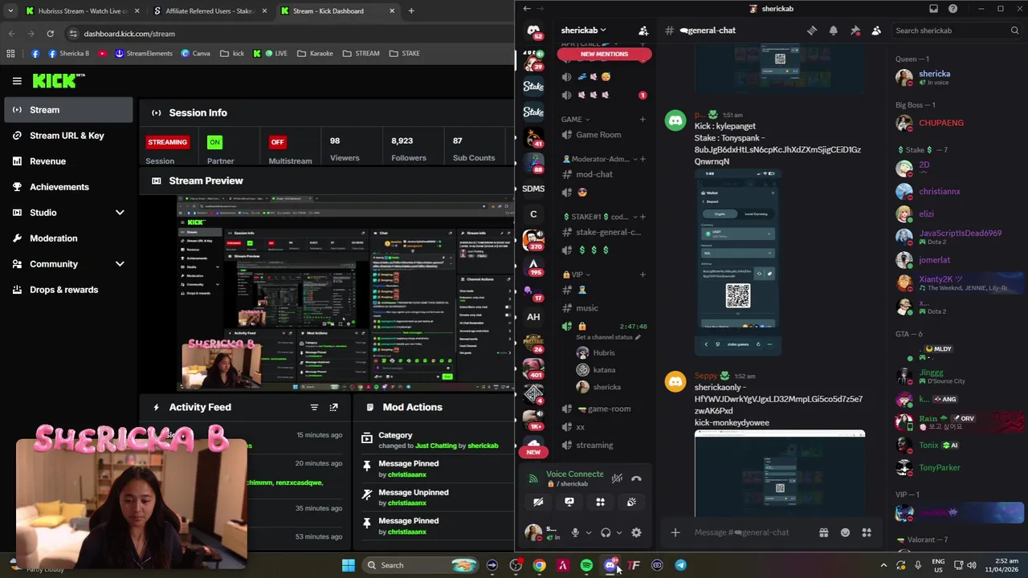The image size is (1028, 578).
Task: Open Discord help question mark icon
Action: pos(953,9)
